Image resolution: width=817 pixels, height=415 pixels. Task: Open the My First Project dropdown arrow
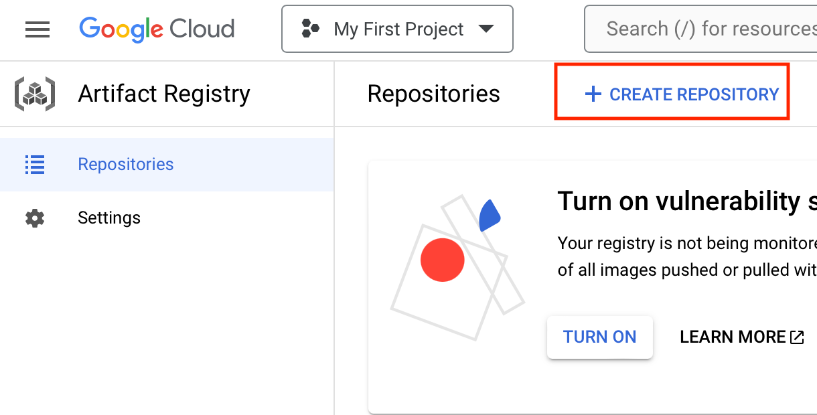pyautogui.click(x=486, y=29)
